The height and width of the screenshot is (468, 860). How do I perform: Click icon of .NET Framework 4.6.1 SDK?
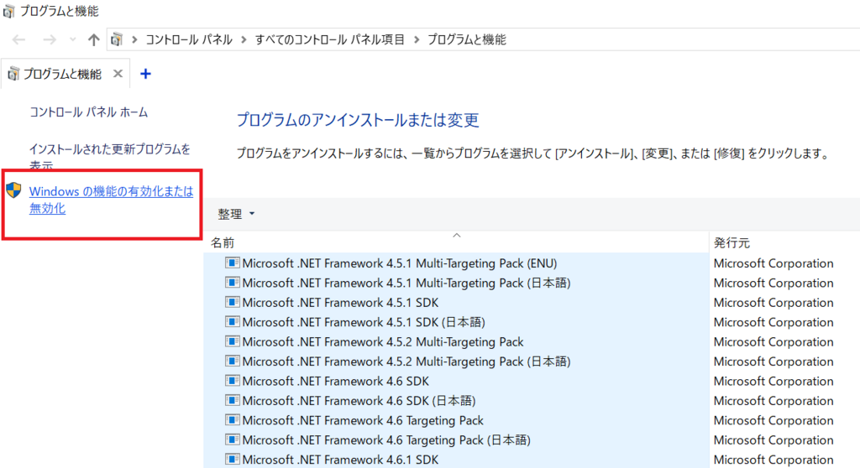(x=233, y=459)
